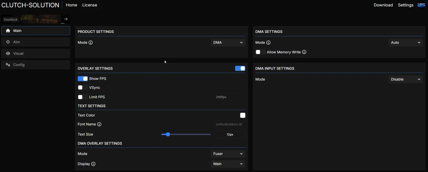Click the info icon next to Display

point(93,164)
